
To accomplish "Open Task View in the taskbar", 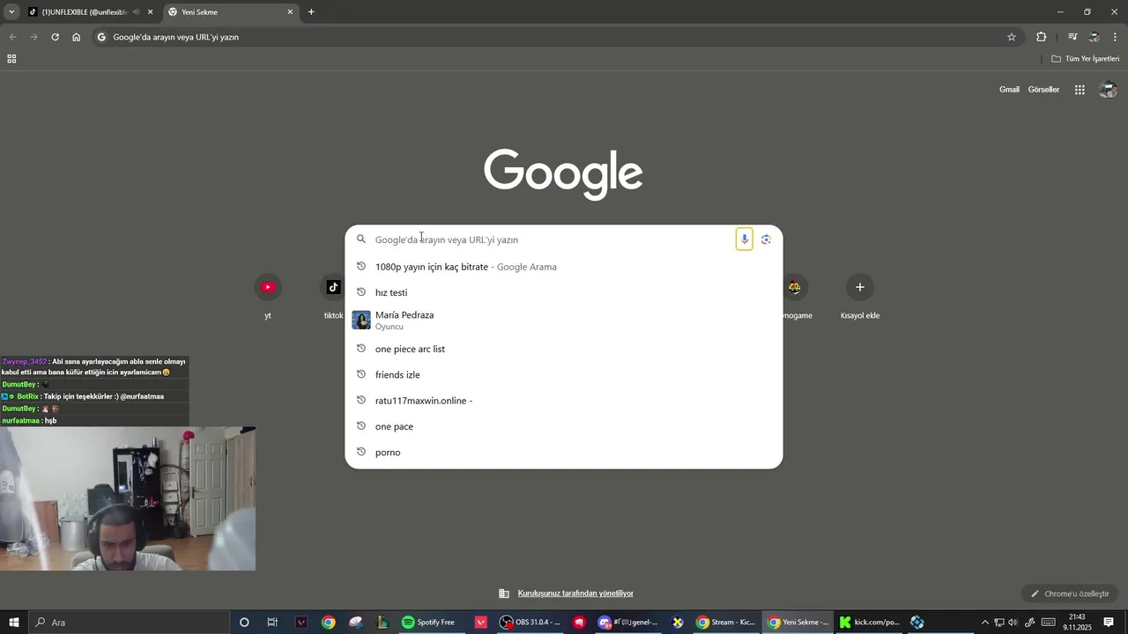I will 272,623.
